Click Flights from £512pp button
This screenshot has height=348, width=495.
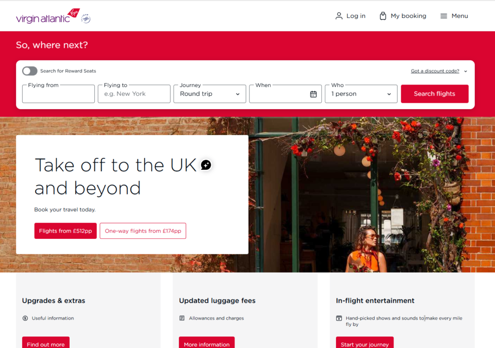[65, 231]
